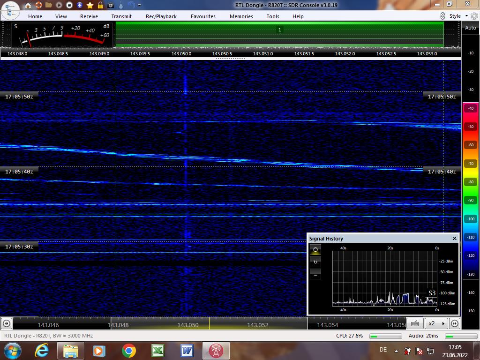Image resolution: width=480 pixels, height=360 pixels.
Task: Open Windows Media Player from the taskbar
Action: [x=99, y=351]
